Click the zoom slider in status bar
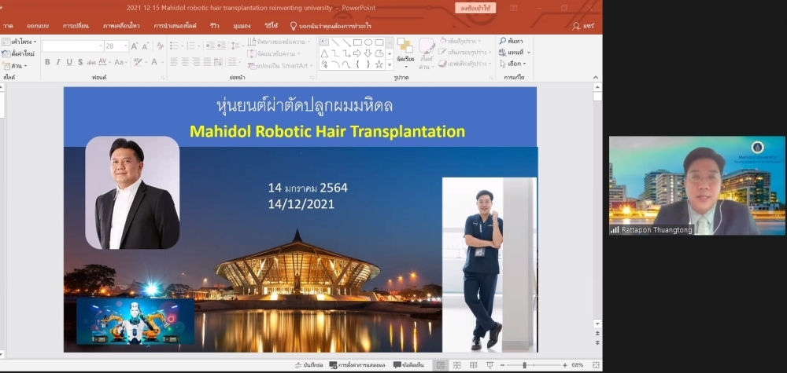 (525, 366)
